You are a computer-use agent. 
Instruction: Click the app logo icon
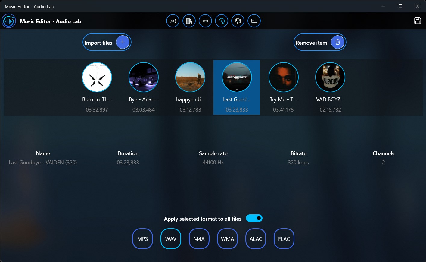point(9,21)
